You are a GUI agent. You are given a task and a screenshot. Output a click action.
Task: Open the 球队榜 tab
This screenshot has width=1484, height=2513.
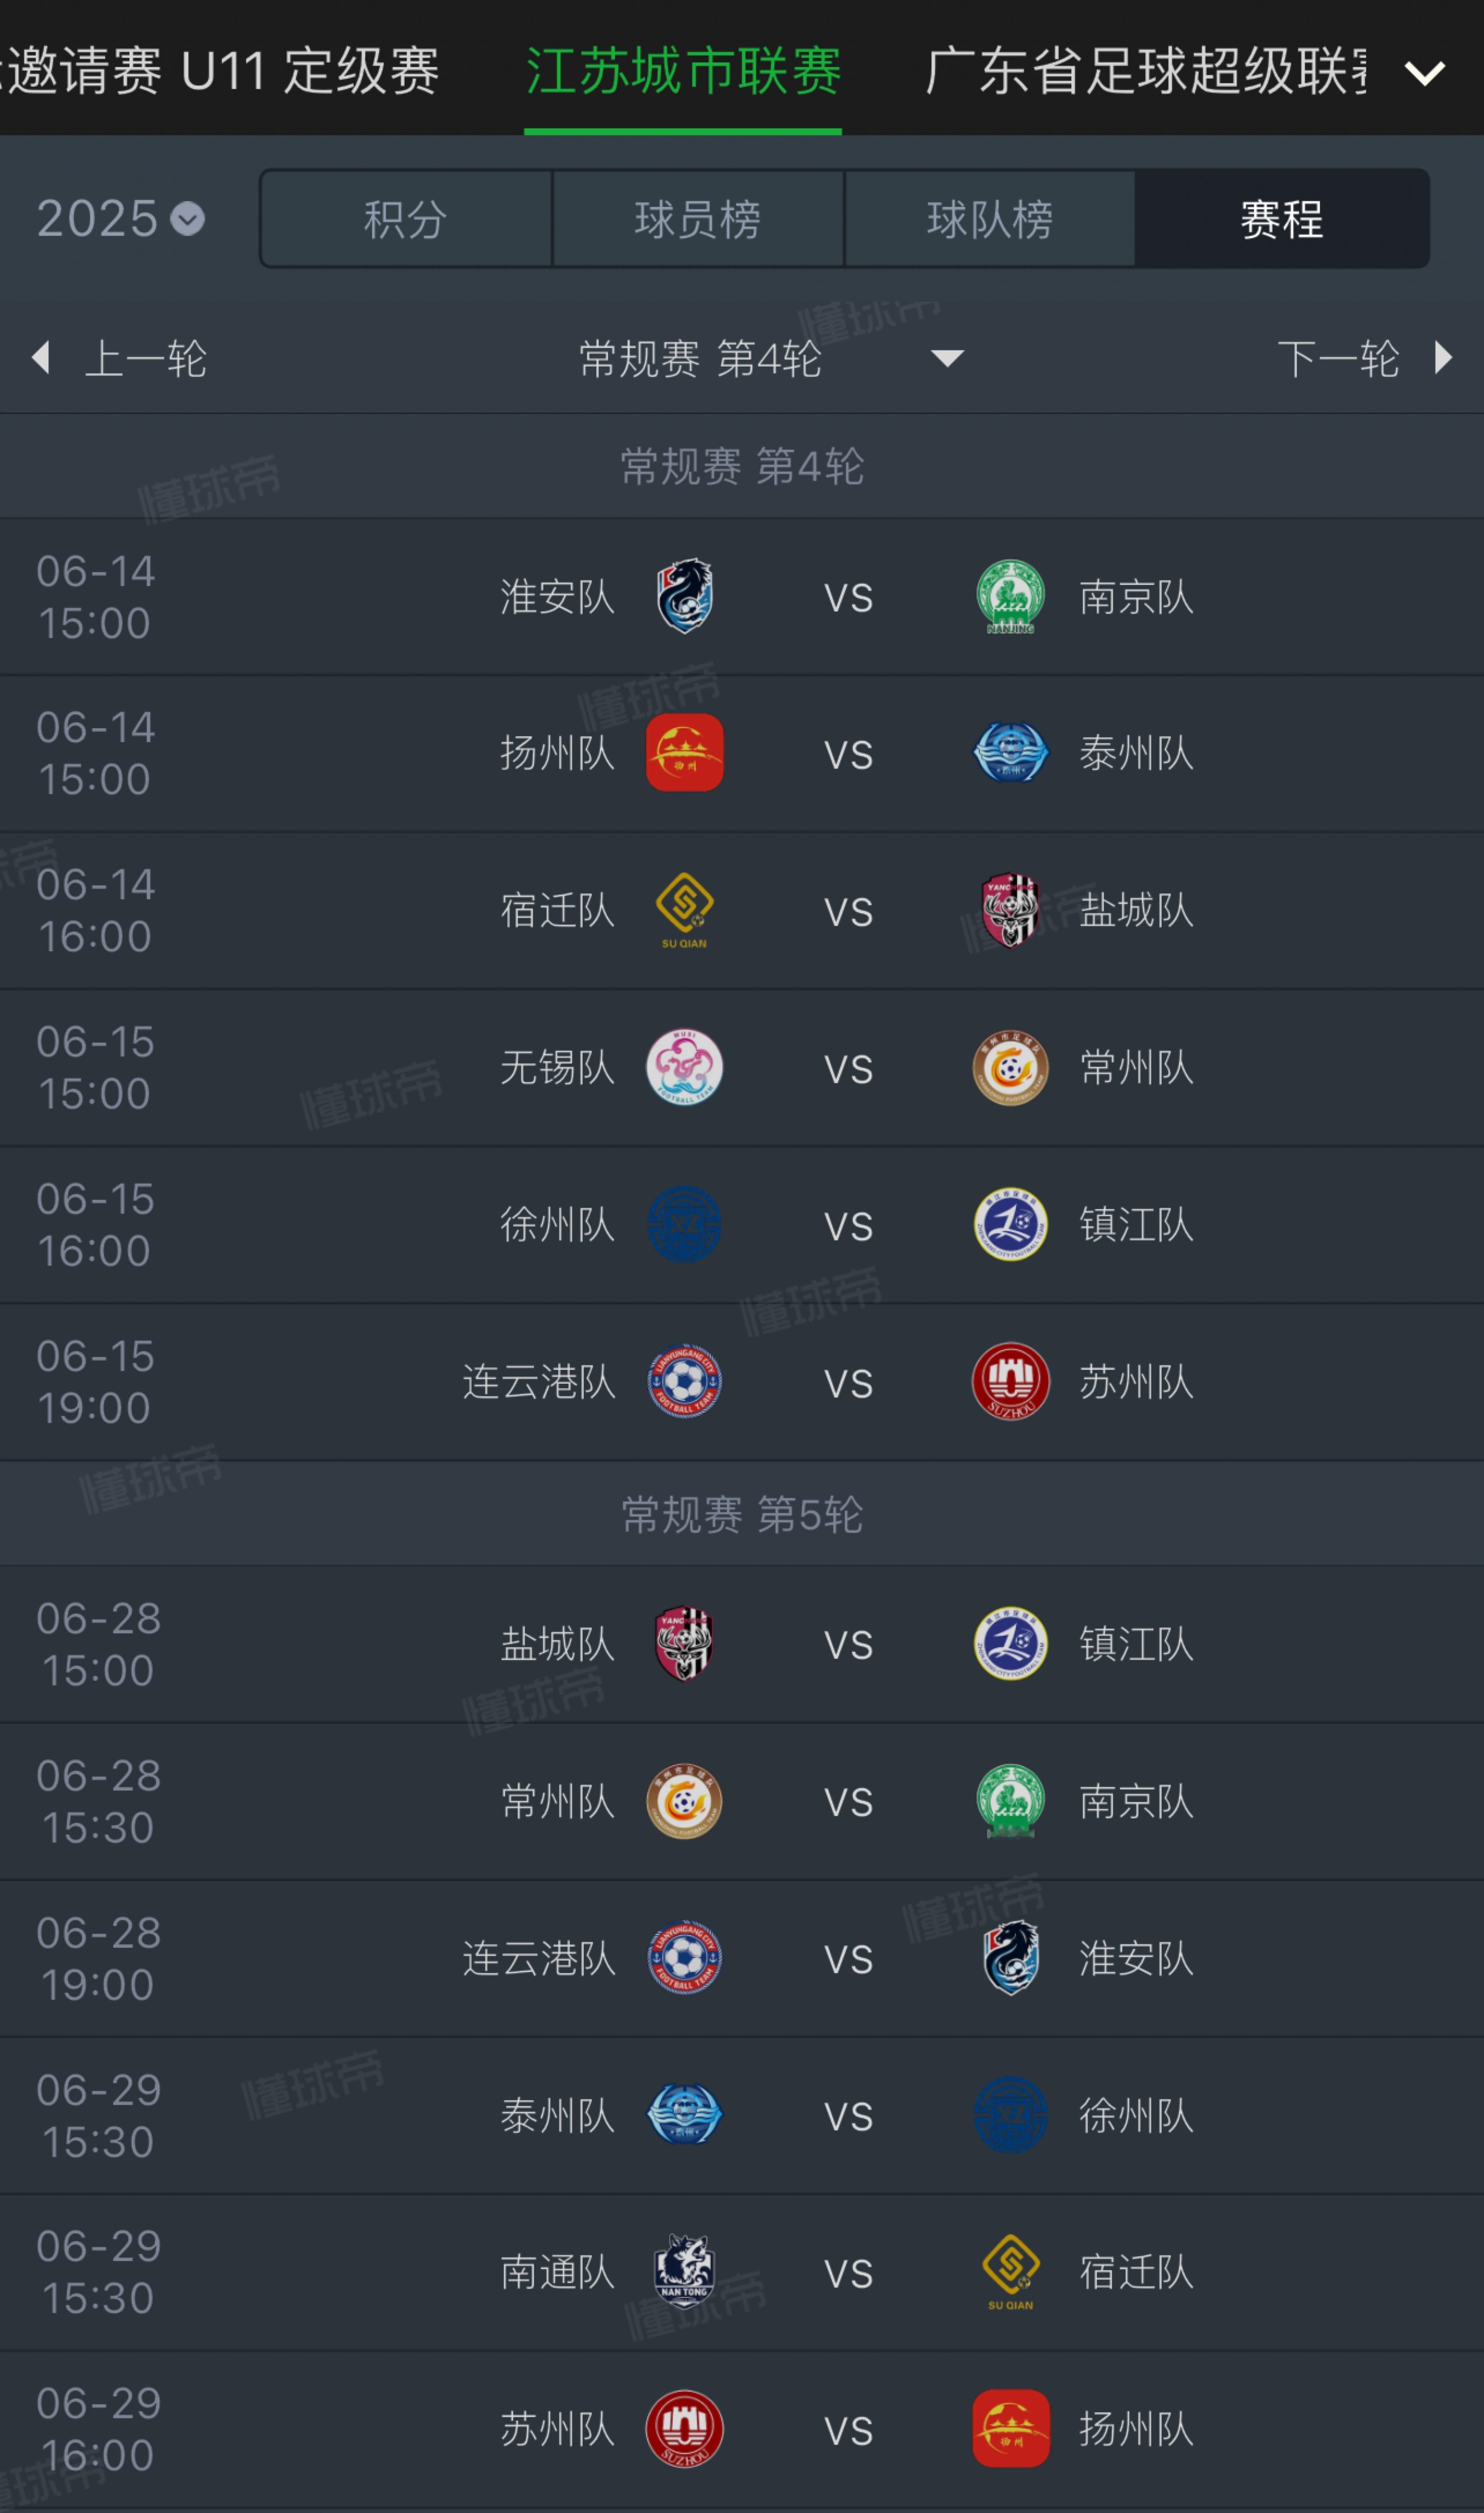pyautogui.click(x=990, y=219)
